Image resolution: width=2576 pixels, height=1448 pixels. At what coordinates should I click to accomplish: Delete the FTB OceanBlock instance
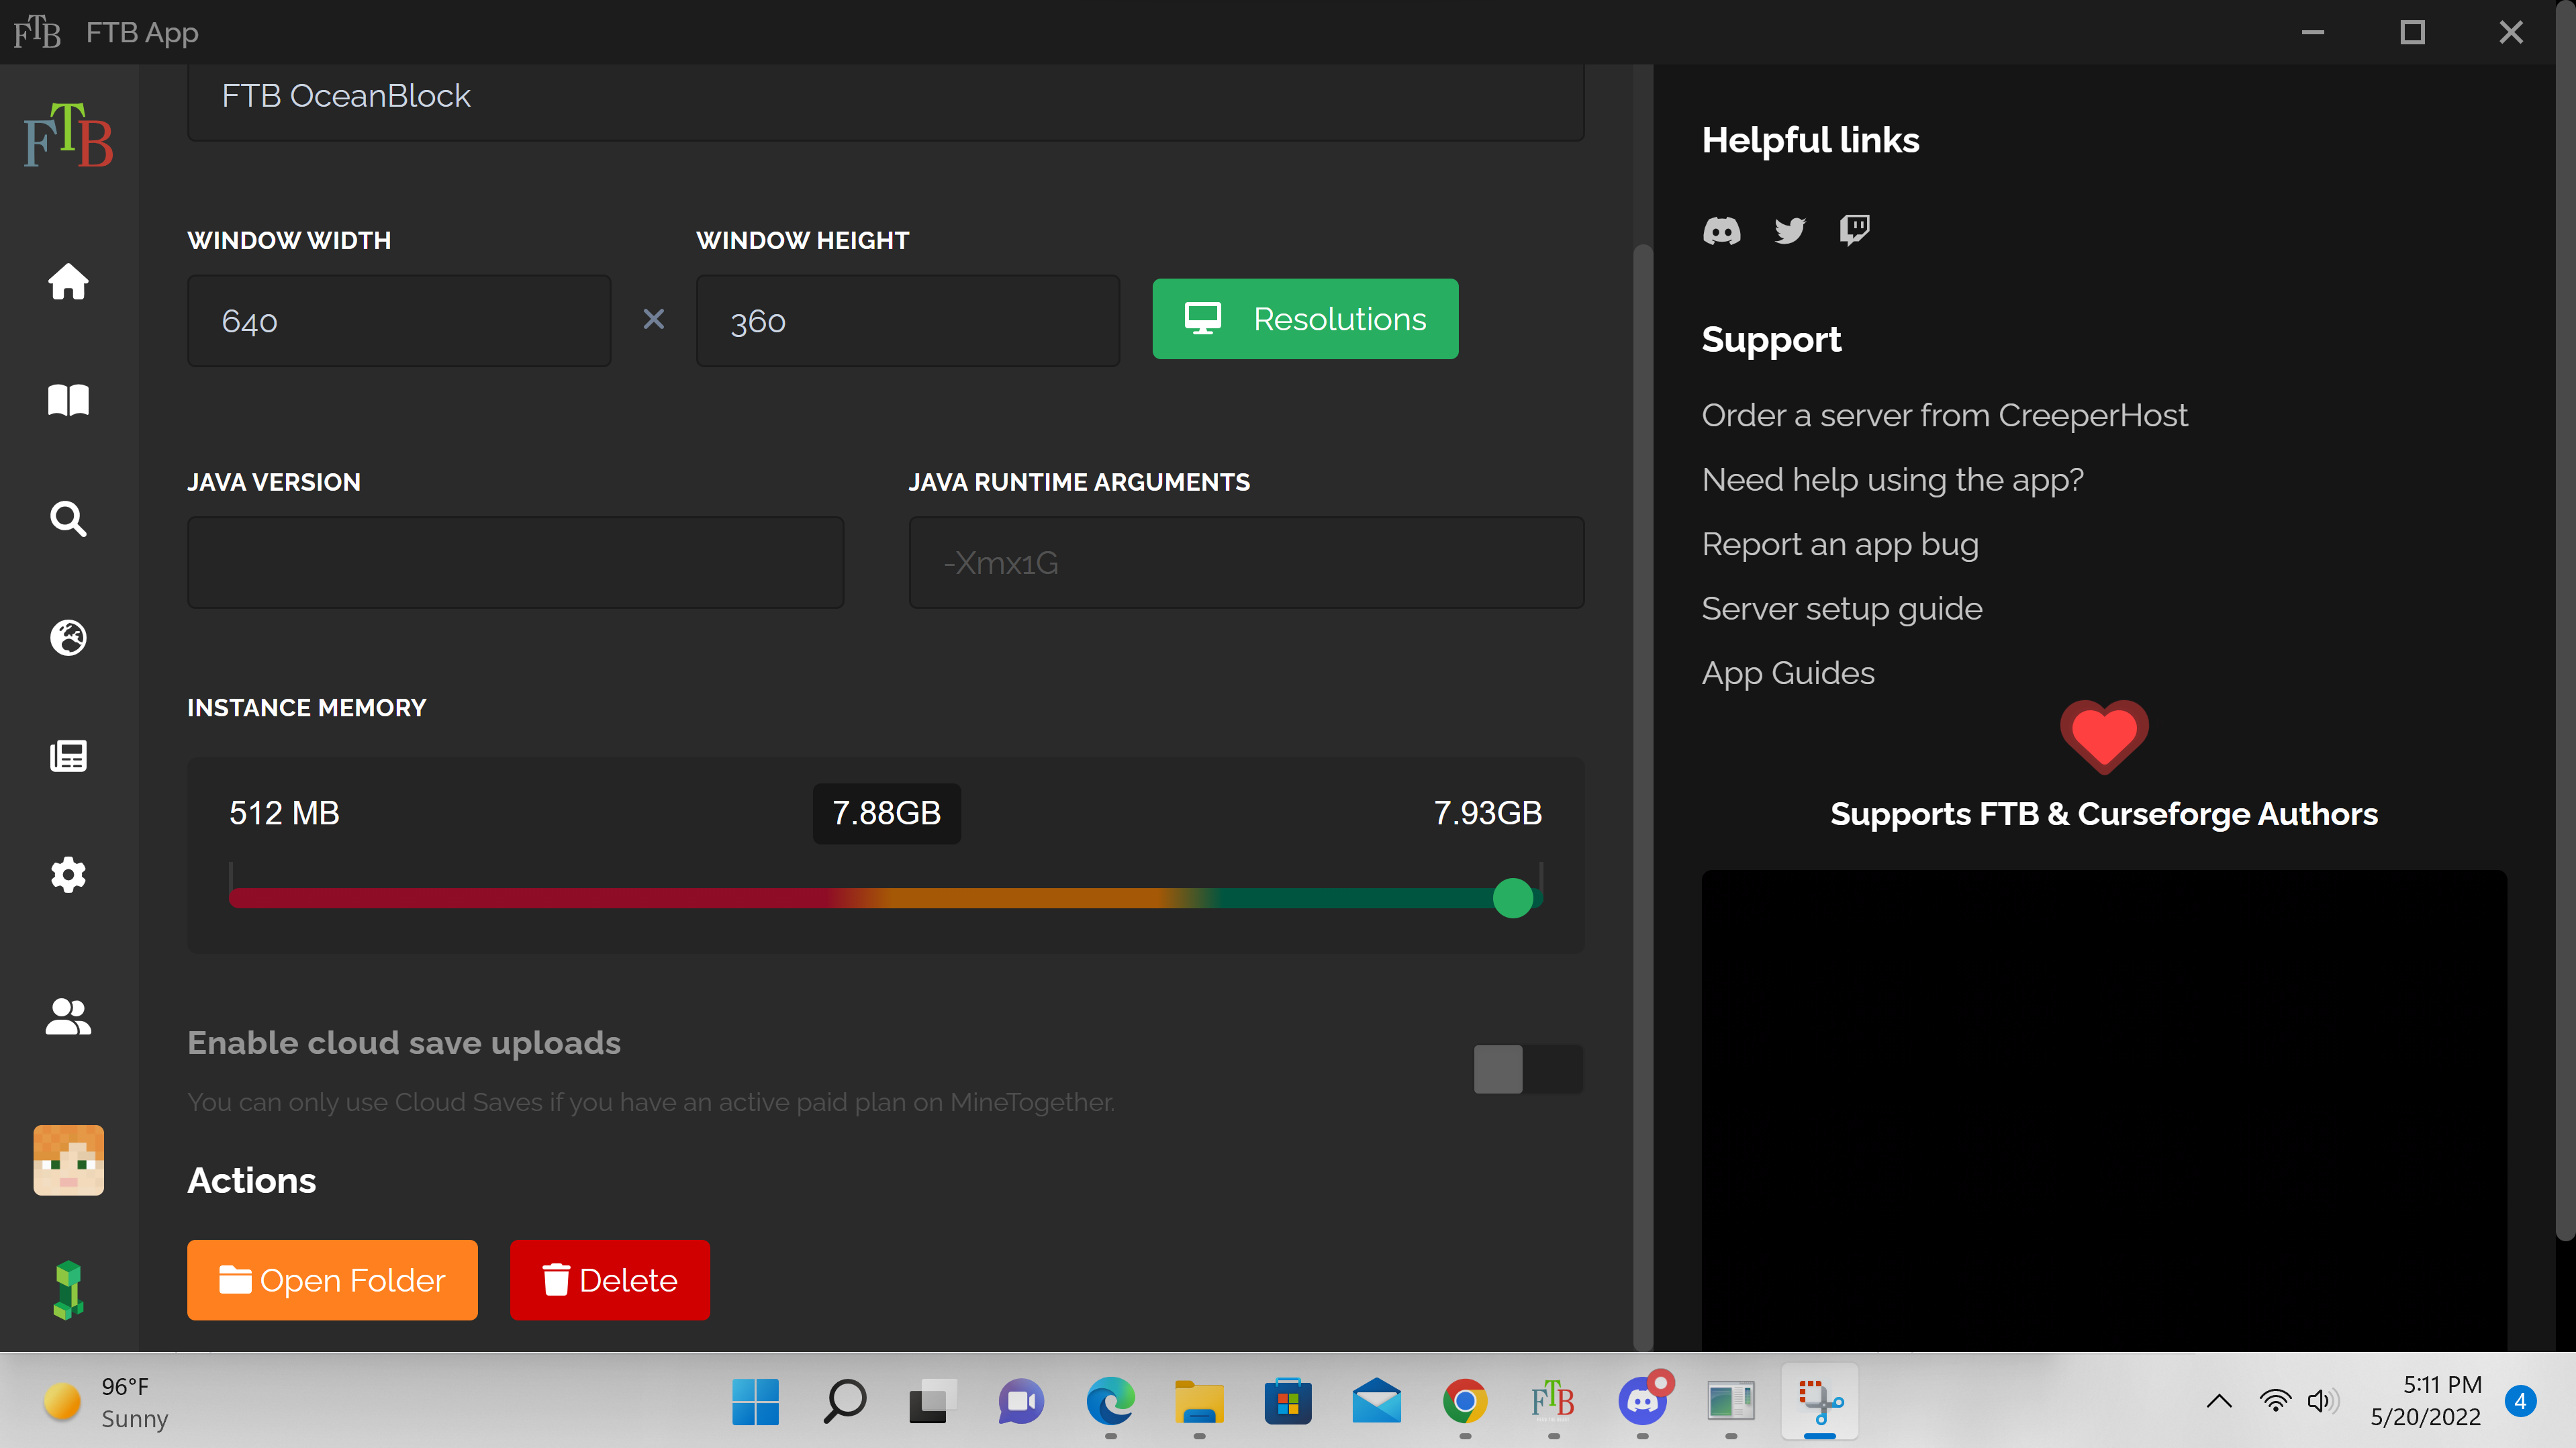(610, 1280)
